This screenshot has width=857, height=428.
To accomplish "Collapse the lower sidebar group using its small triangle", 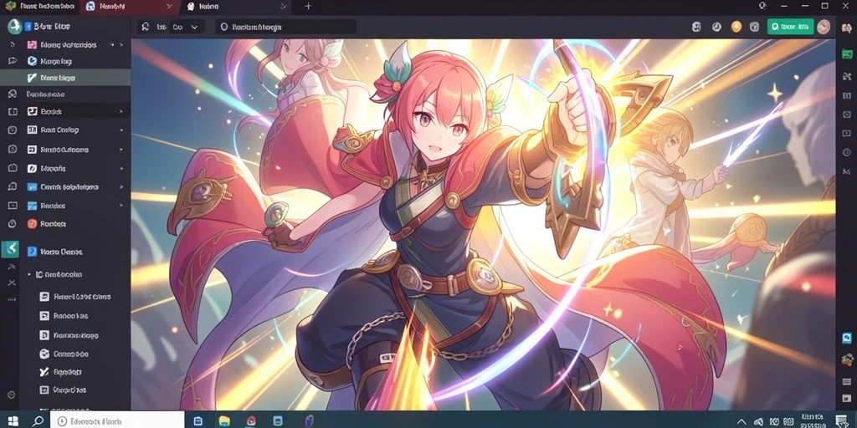I will [x=29, y=274].
